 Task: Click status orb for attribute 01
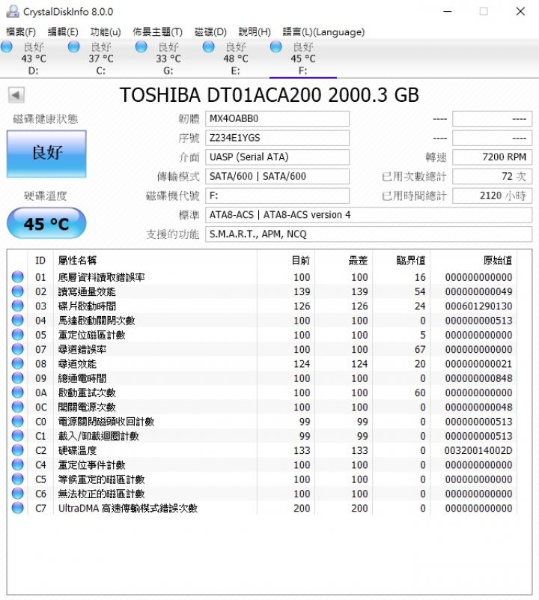[x=18, y=276]
